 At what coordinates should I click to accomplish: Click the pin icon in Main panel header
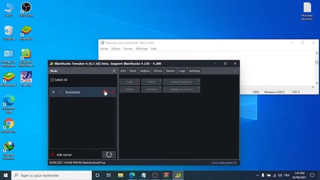(114, 71)
